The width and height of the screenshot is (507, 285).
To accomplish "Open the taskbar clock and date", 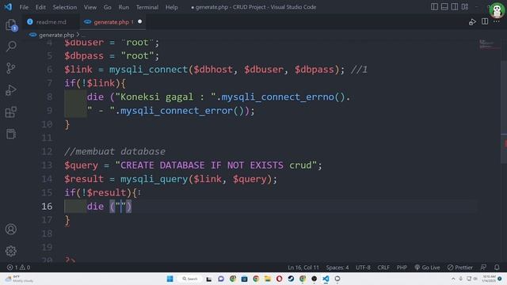I will [x=489, y=279].
